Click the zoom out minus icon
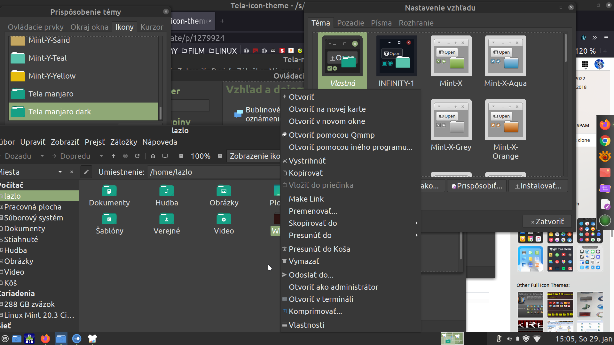 point(181,156)
